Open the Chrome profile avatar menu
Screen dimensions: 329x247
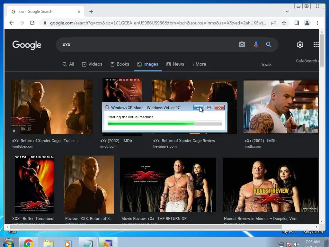(x=307, y=23)
